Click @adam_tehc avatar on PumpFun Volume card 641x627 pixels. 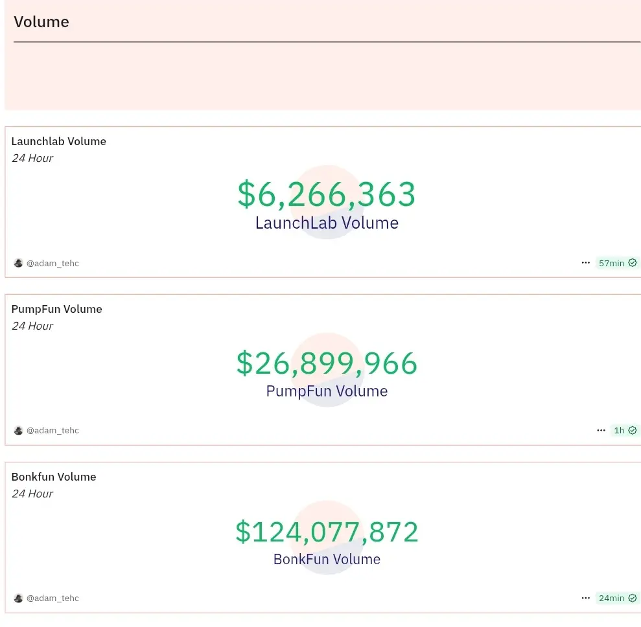click(18, 431)
